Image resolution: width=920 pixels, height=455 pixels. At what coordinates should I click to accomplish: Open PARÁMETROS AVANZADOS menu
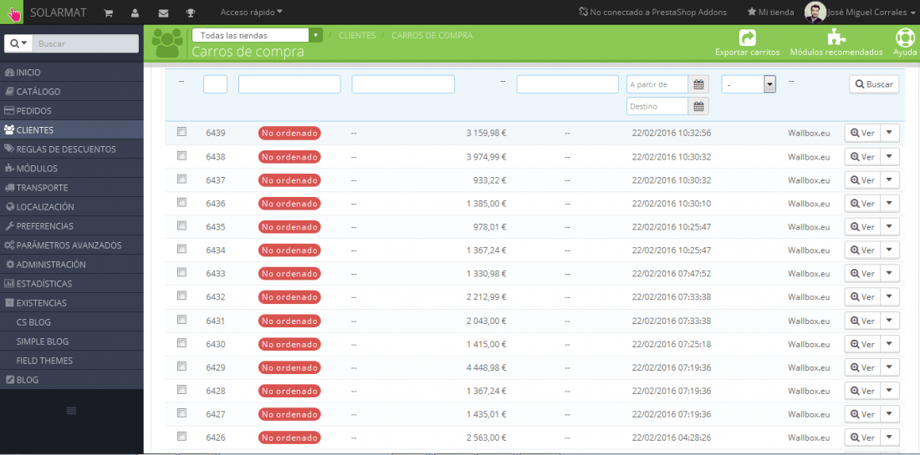point(72,245)
